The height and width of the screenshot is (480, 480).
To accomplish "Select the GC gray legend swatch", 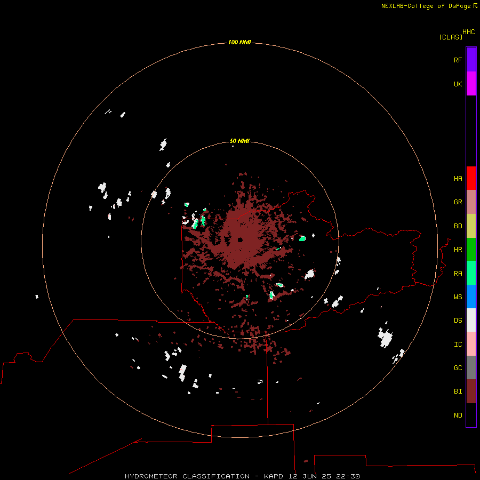I will click(x=471, y=367).
